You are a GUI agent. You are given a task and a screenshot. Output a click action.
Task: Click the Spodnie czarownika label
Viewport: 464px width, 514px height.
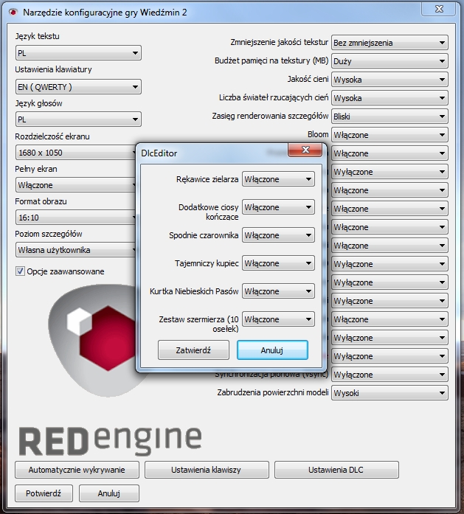(x=204, y=235)
